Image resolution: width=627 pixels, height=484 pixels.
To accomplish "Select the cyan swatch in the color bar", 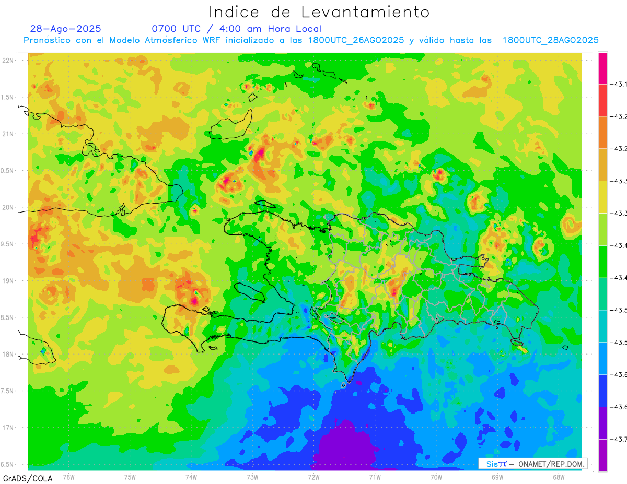I will pyautogui.click(x=602, y=326).
